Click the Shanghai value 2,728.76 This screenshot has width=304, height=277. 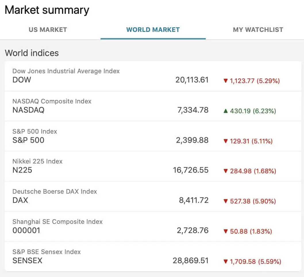pos(193,230)
